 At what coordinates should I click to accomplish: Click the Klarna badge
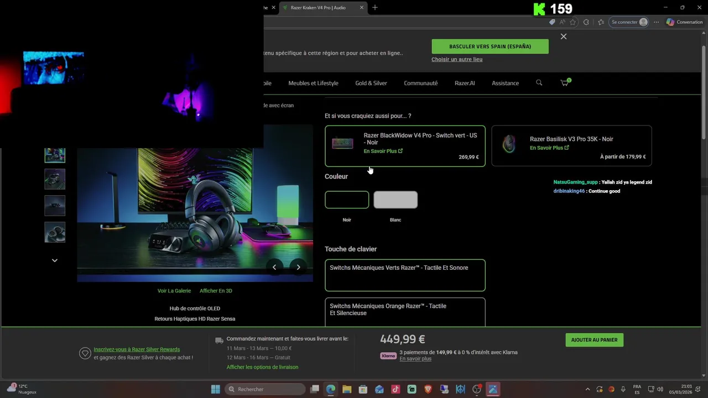tap(388, 355)
